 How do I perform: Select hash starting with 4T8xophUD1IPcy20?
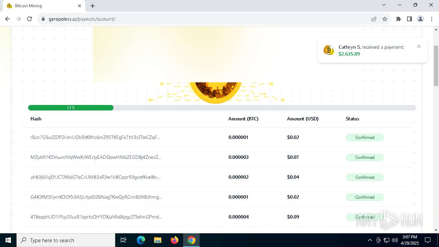(96, 217)
